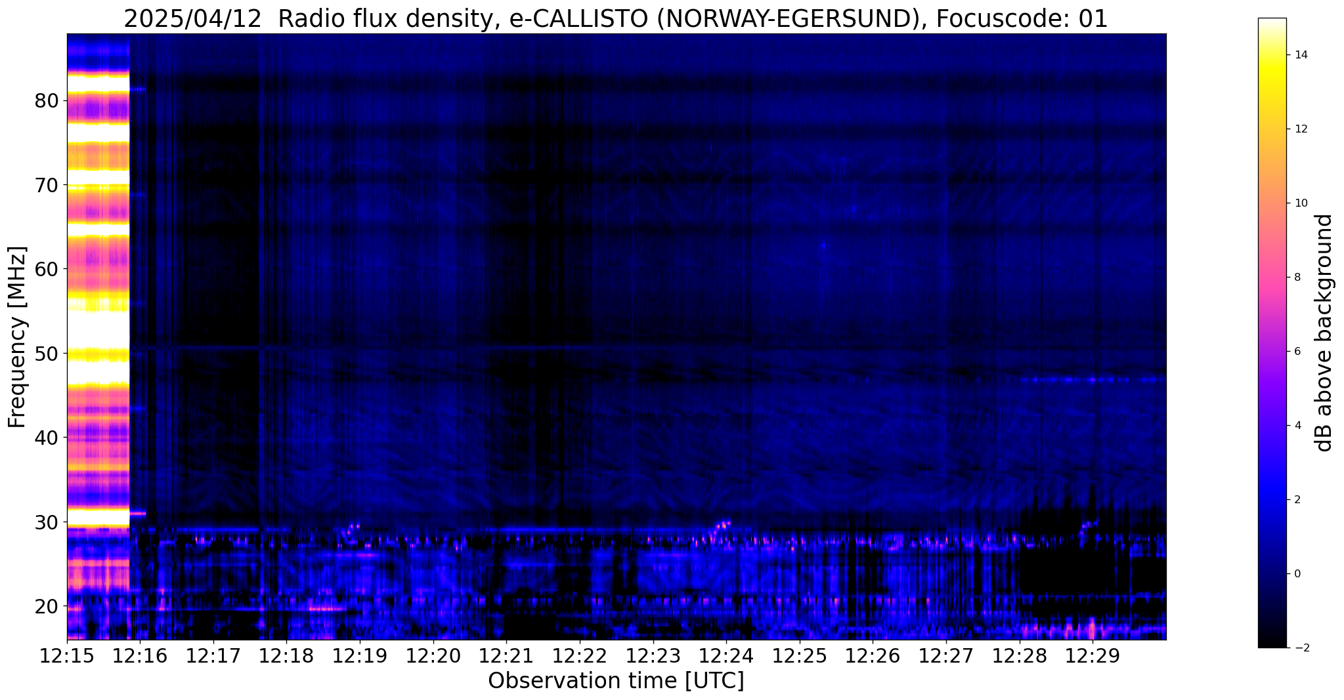Click the time tick label "12:28"
Viewport: 1344px width, 700px height.
coord(1019,656)
